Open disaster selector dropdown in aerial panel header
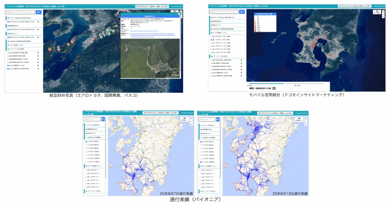This screenshot has width=390, height=204. pos(152,6)
